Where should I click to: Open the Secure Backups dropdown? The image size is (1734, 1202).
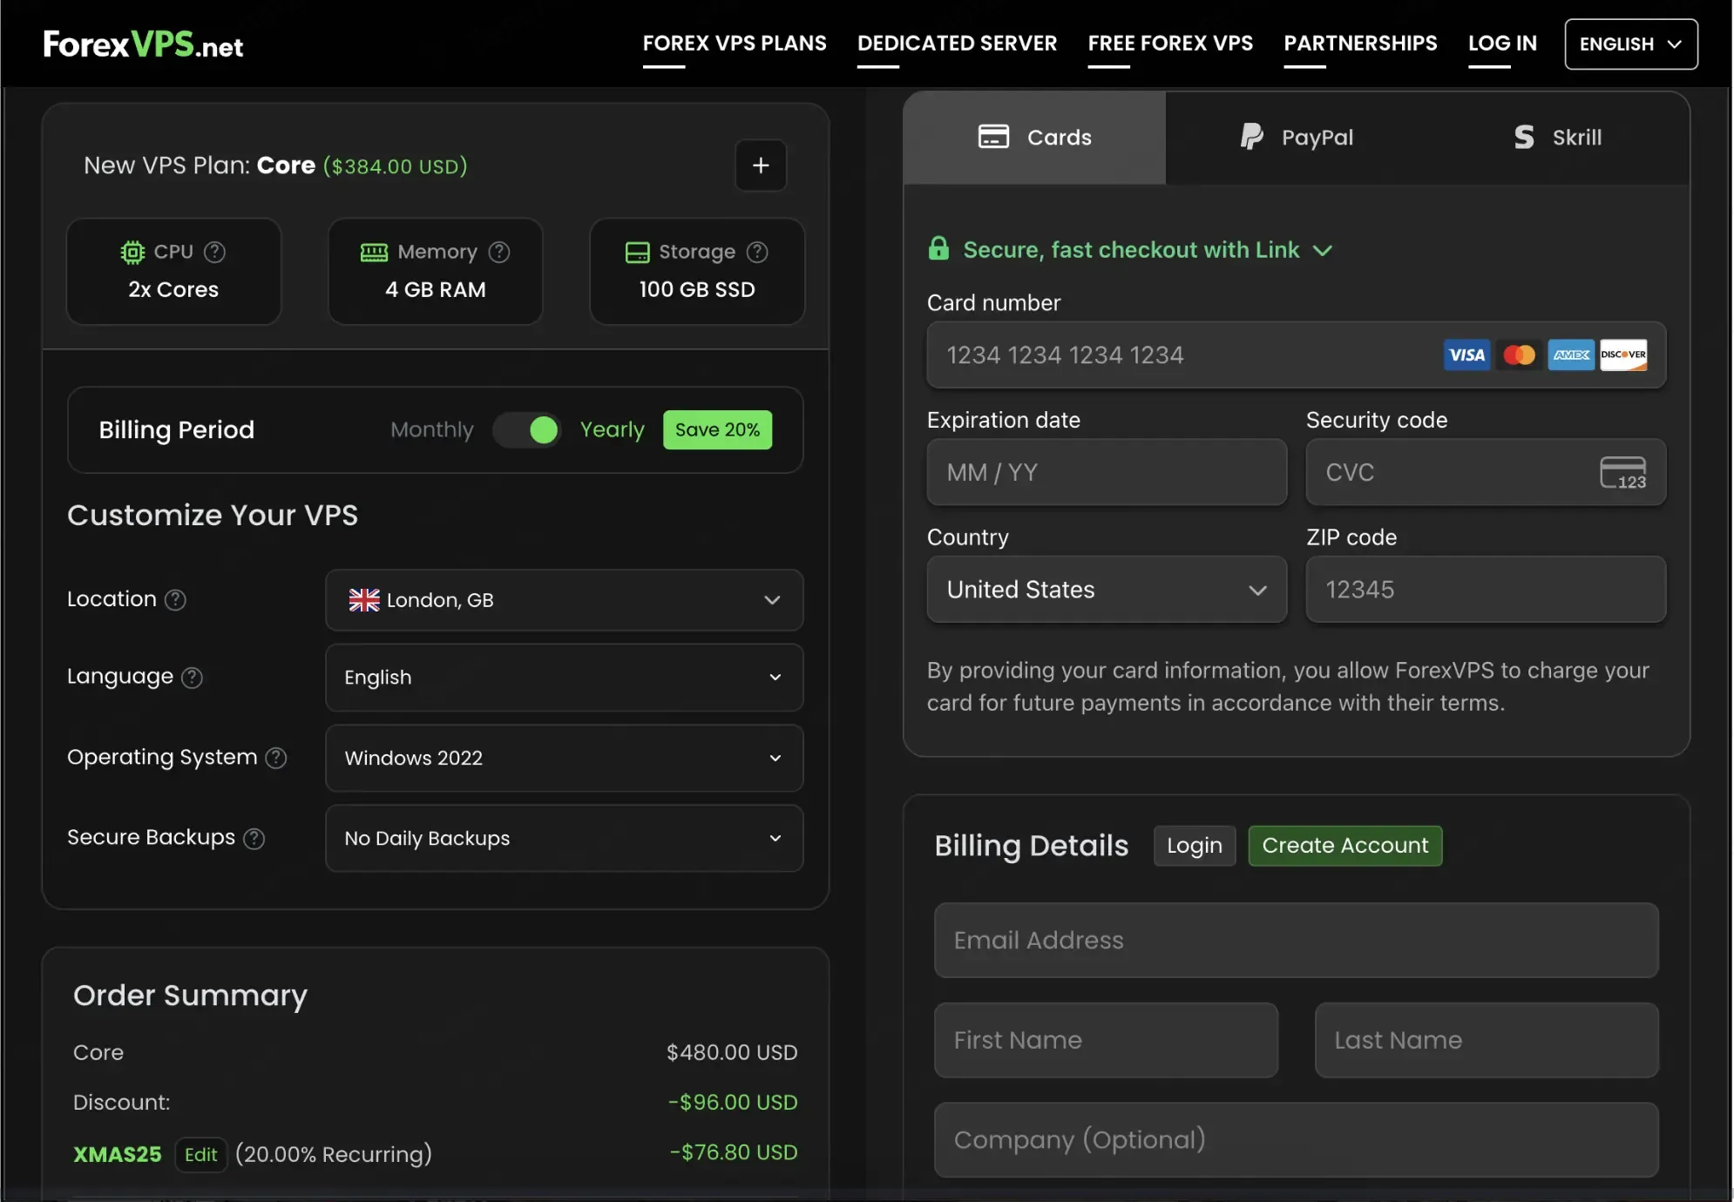pyautogui.click(x=564, y=838)
